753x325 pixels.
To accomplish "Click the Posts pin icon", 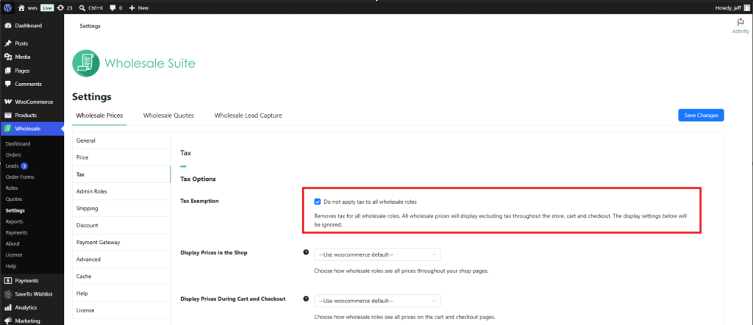I will (x=7, y=43).
